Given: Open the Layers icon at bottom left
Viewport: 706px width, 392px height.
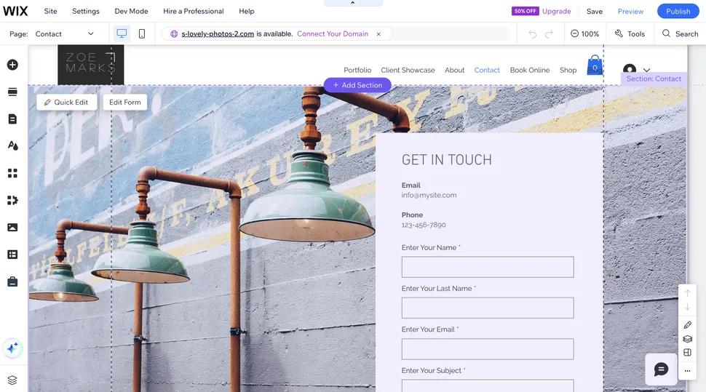Looking at the screenshot, I should 12,380.
